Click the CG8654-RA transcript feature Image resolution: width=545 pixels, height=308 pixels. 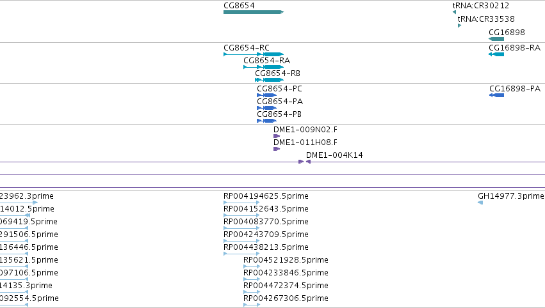click(x=263, y=67)
